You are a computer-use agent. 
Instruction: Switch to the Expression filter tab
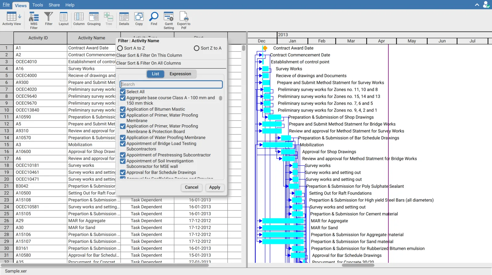[180, 74]
